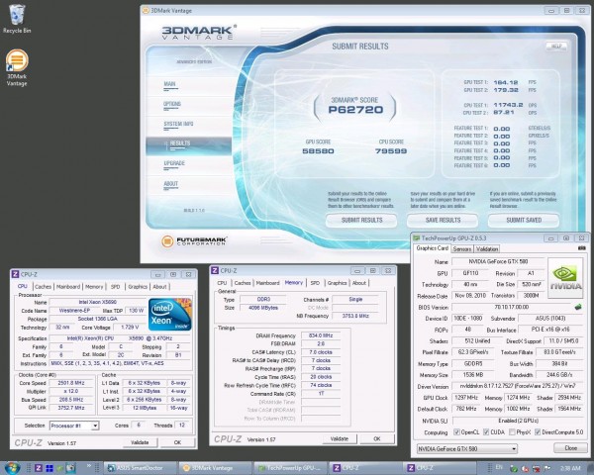The height and width of the screenshot is (475, 594).
Task: Click the DRAM Frequency value in CPU-Z
Action: pyautogui.click(x=321, y=335)
